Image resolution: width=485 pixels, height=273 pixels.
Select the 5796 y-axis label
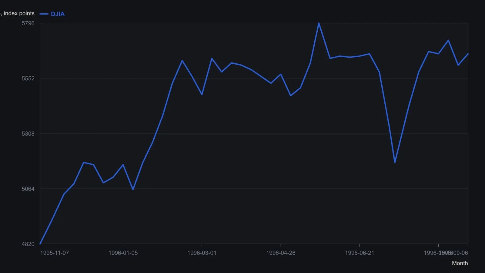click(28, 23)
